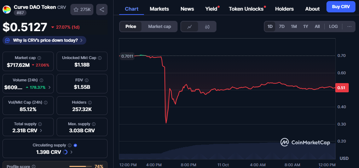The height and width of the screenshot is (168, 359).
Task: Select the 7D time range
Action: click(x=282, y=27)
